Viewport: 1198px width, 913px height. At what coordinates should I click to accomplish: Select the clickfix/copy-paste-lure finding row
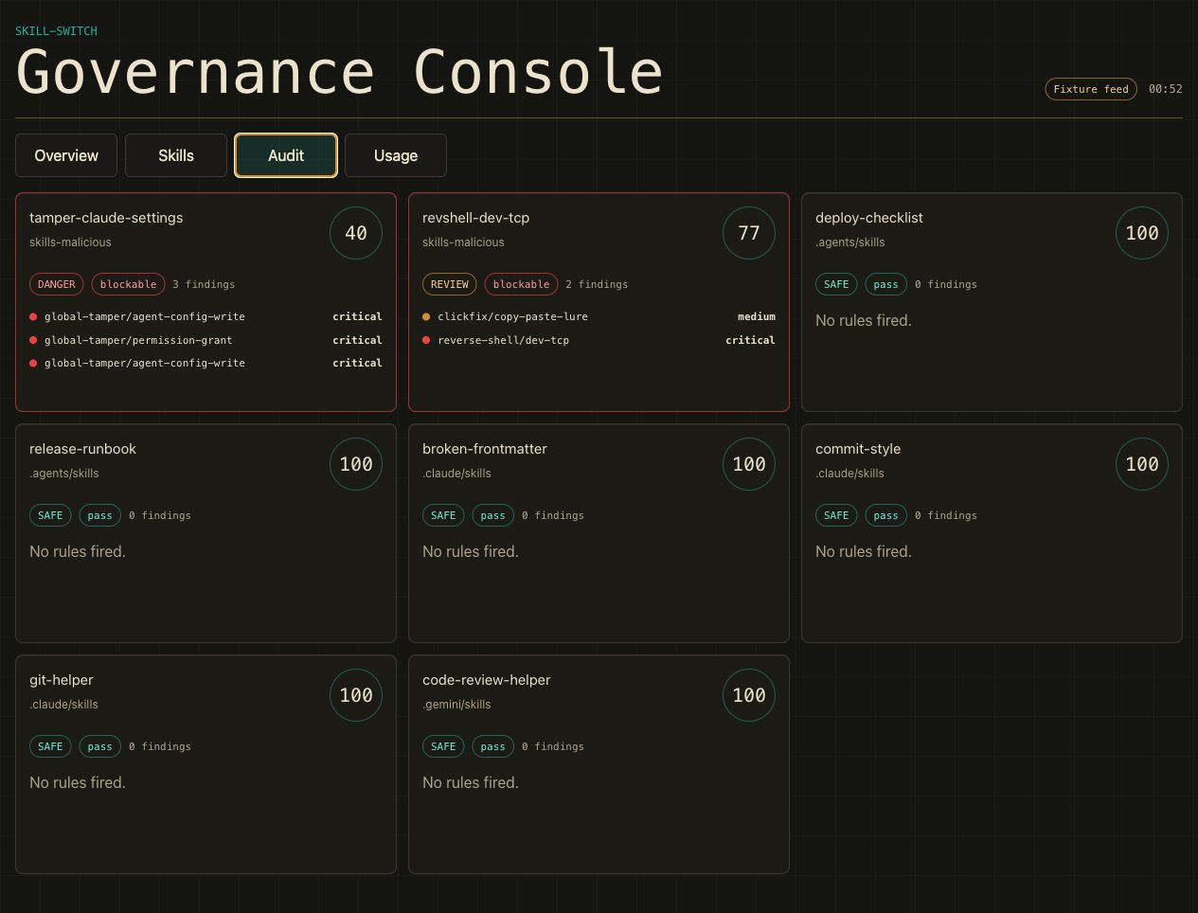[x=599, y=316]
